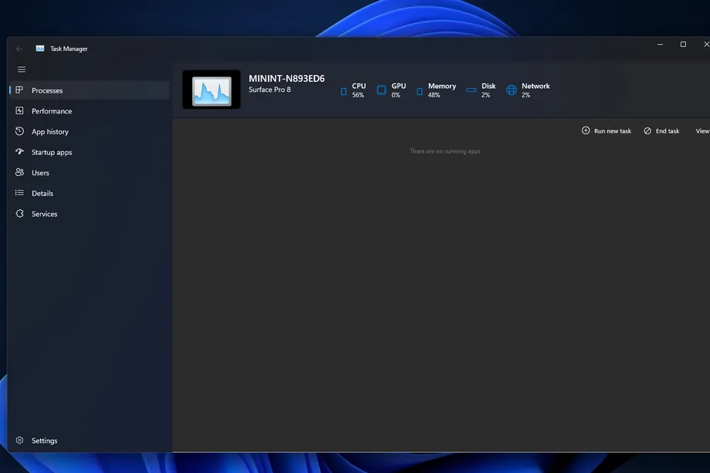Select the App history sidebar icon

click(x=19, y=131)
